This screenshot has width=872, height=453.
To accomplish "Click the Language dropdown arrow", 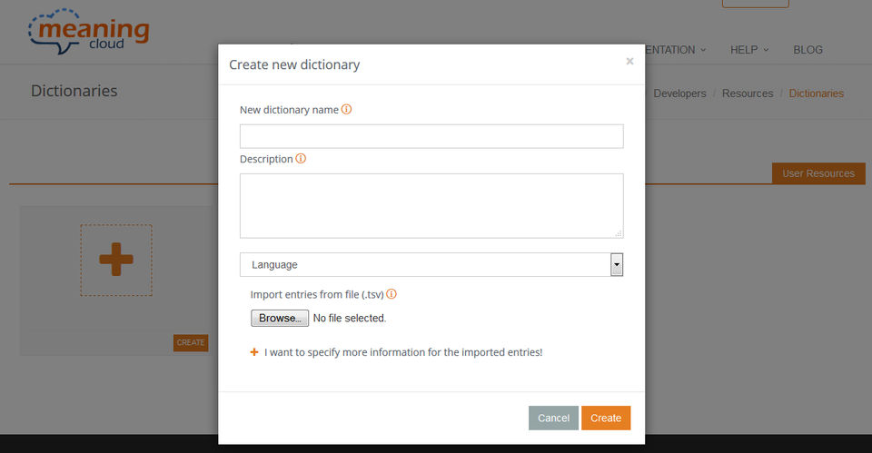I will (x=617, y=265).
